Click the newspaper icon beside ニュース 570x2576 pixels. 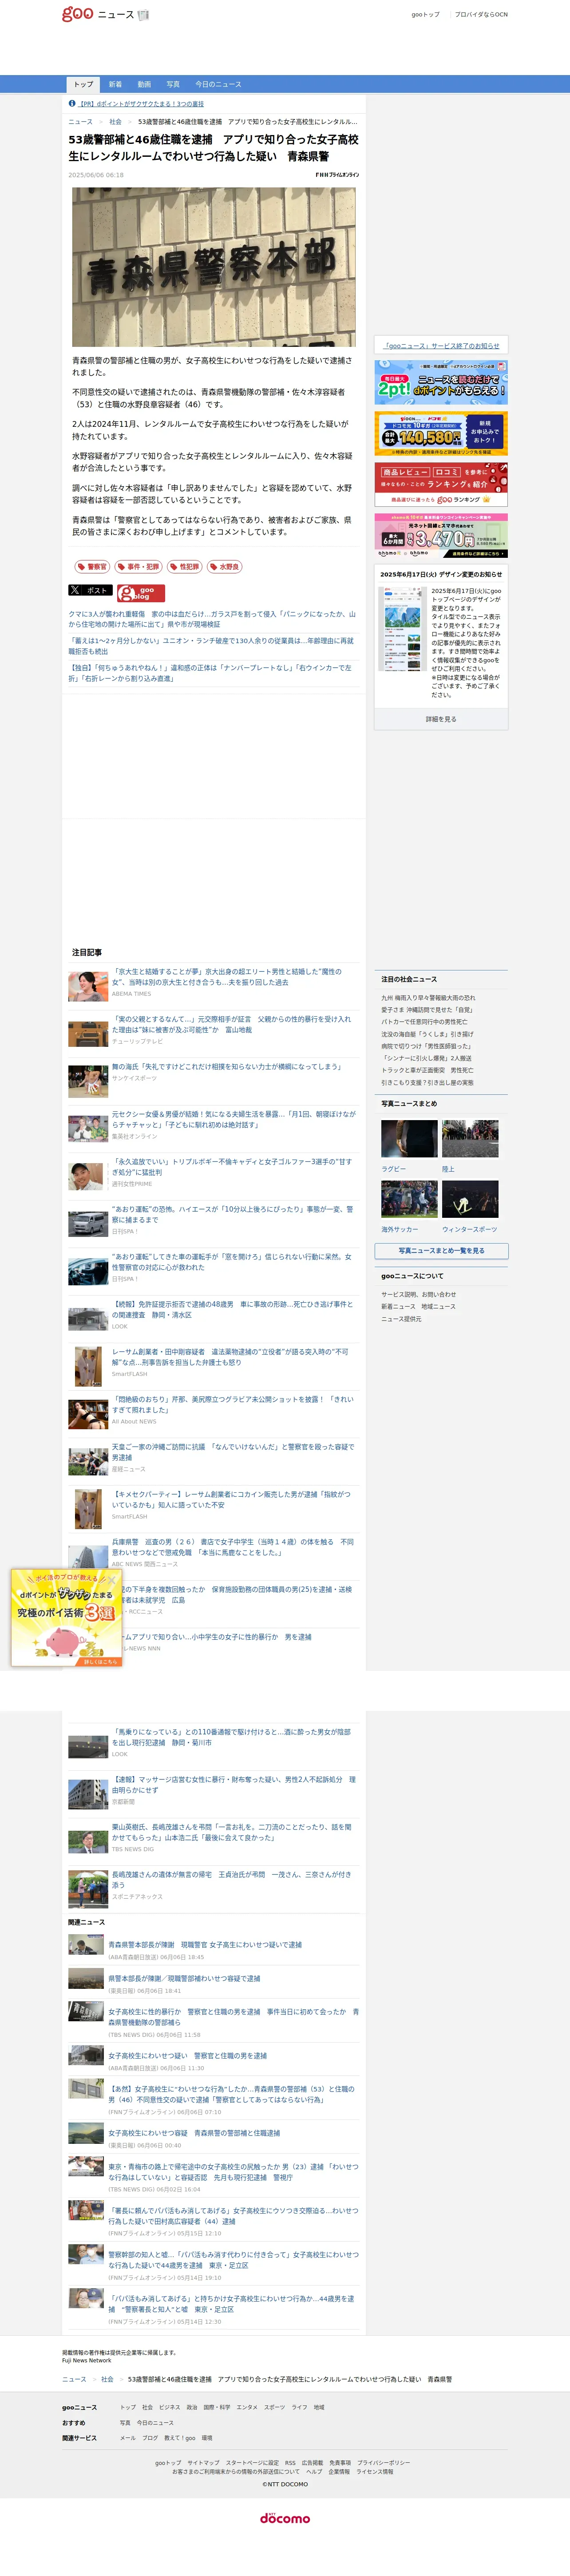click(143, 15)
